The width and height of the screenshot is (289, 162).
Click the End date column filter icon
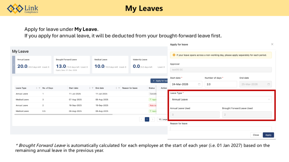pyautogui.click(x=119, y=88)
